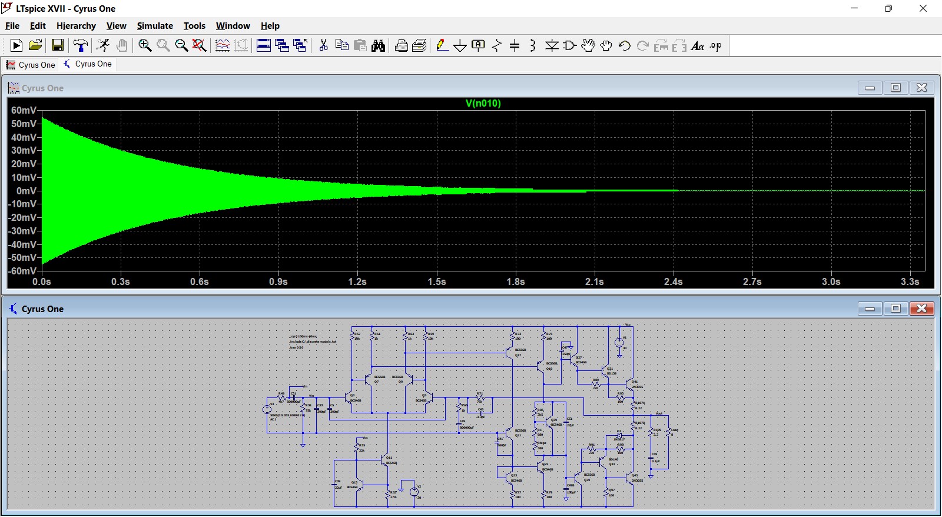The image size is (942, 517).
Task: Cascade windows from the toolbar
Action: [282, 45]
